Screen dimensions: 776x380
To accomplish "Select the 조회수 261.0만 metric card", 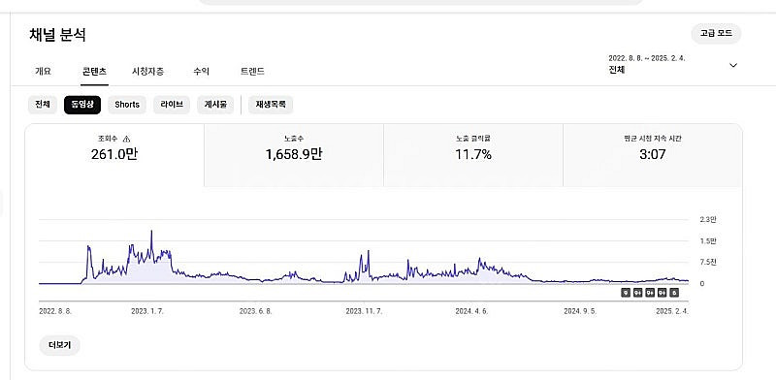I will tap(114, 155).
